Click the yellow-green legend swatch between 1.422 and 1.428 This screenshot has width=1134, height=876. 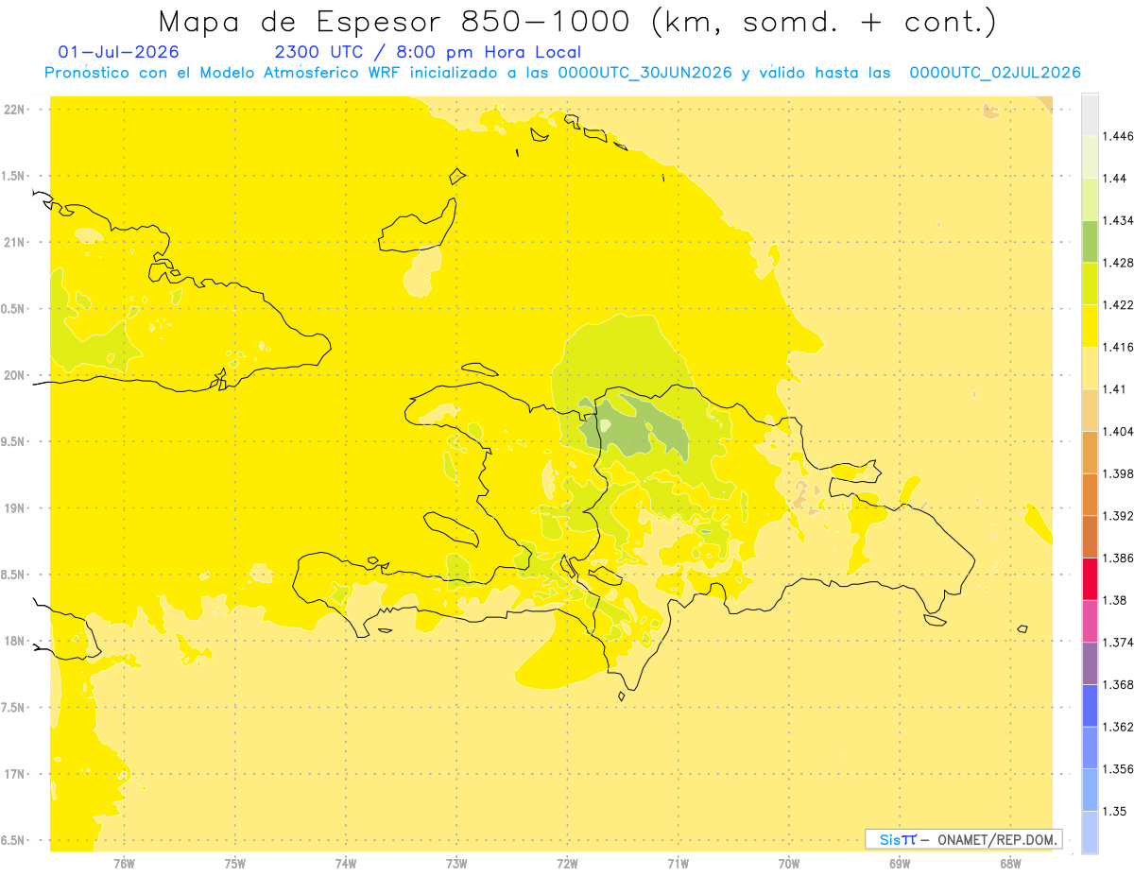1090,283
